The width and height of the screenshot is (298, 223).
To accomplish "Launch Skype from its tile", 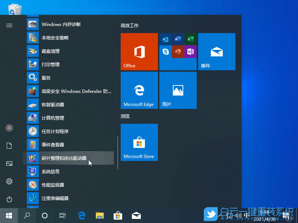I will click(166, 51).
